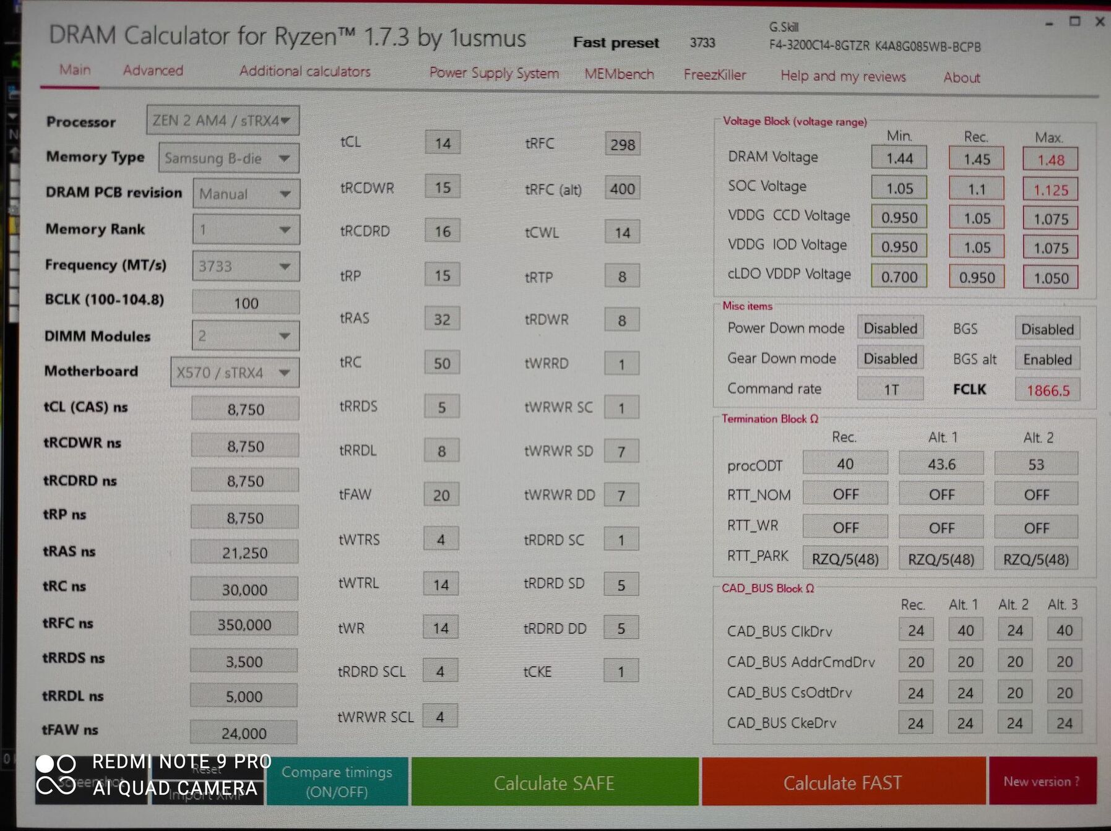Viewport: 1111px width, 831px height.
Task: Click the tRFC ns field
Action: click(244, 624)
